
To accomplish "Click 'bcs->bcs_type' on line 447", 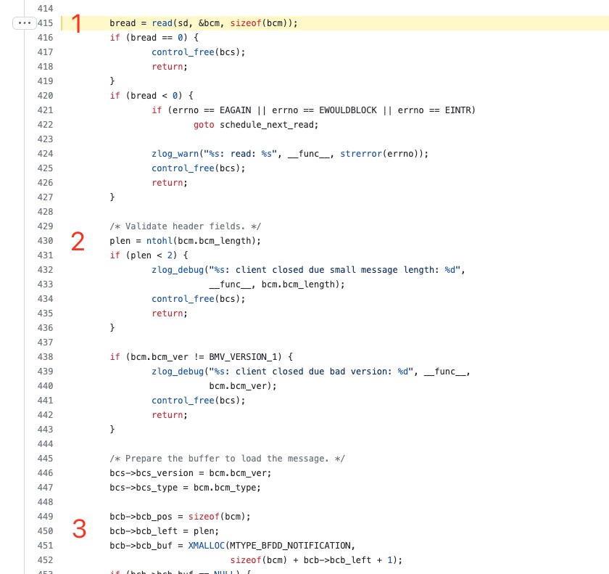I will click(144, 488).
